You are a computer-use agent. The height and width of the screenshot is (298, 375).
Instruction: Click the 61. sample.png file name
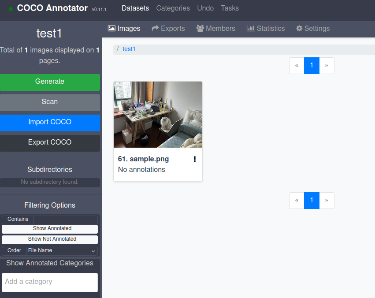coord(143,159)
